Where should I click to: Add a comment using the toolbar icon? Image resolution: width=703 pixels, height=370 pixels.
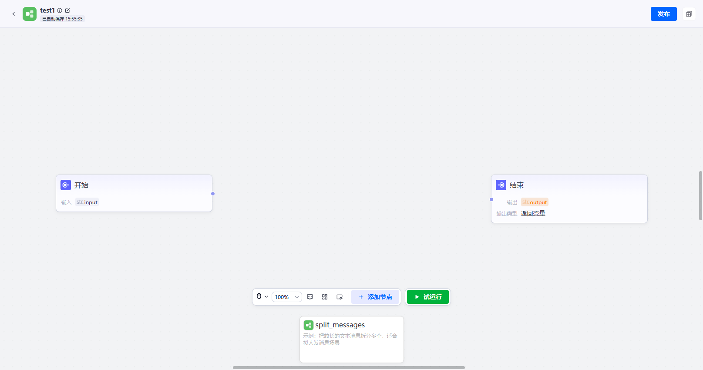(x=310, y=297)
